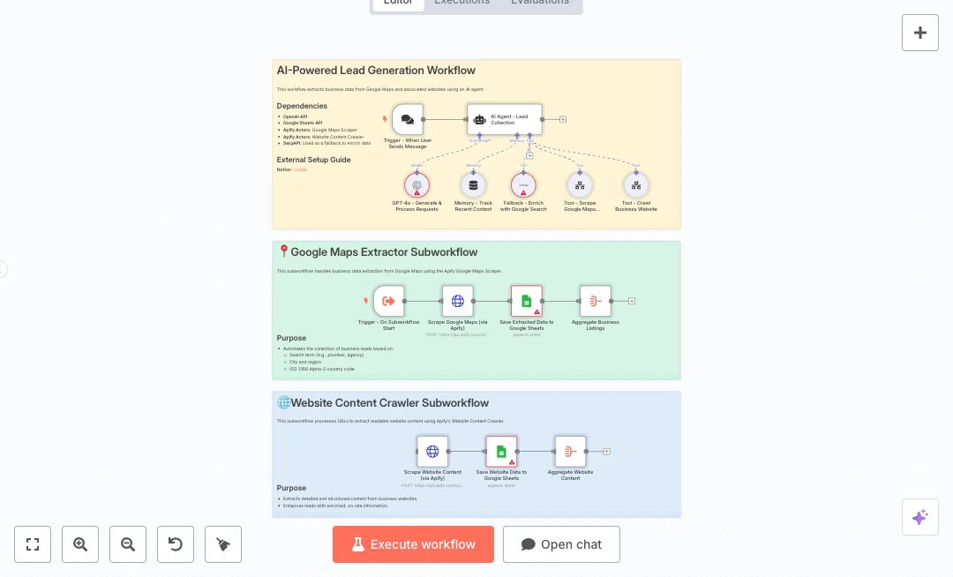This screenshot has height=577, width=953.
Task: Tidy up the workflow with broom icon
Action: tap(223, 544)
